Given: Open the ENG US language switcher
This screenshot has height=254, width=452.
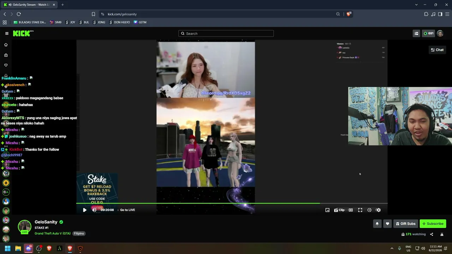Looking at the screenshot, I should 408,248.
